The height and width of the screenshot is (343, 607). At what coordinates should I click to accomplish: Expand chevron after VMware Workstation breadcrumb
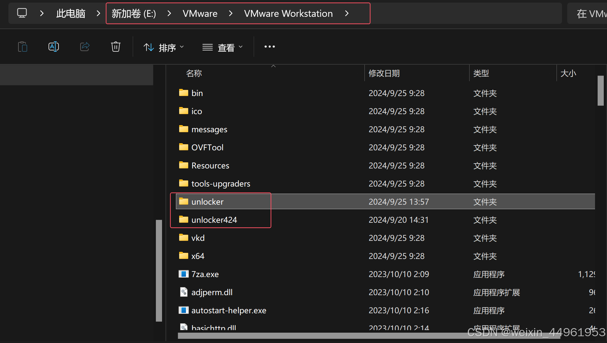[347, 13]
